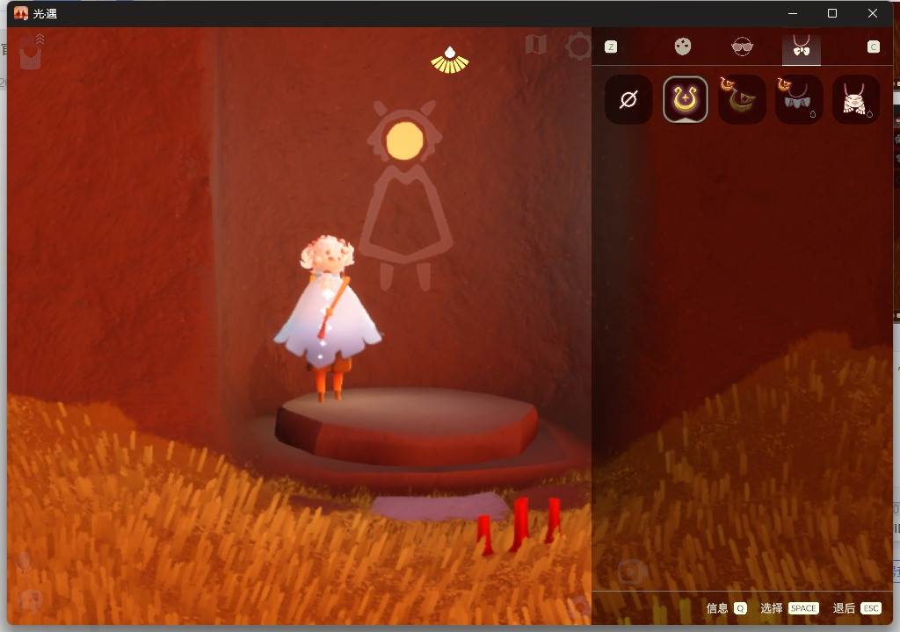
Task: Click the 信息 Q info button
Action: click(726, 608)
